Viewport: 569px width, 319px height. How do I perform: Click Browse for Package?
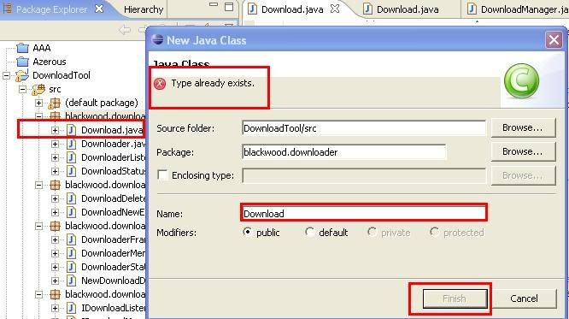click(x=523, y=151)
